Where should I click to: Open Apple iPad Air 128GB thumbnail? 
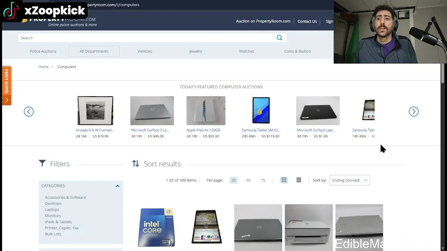coord(206,111)
